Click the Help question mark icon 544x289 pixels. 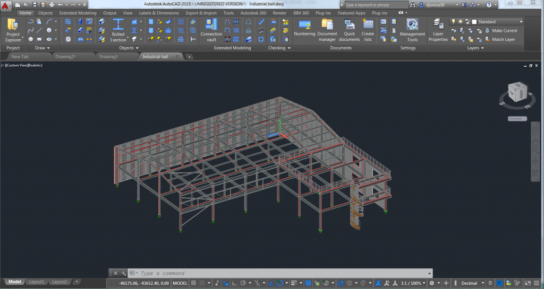tap(489, 5)
